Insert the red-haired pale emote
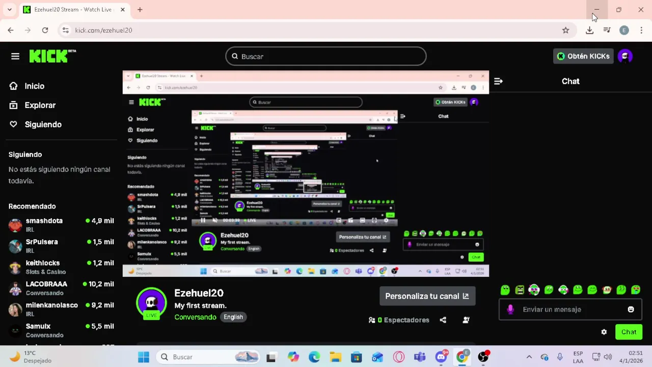 (607, 290)
